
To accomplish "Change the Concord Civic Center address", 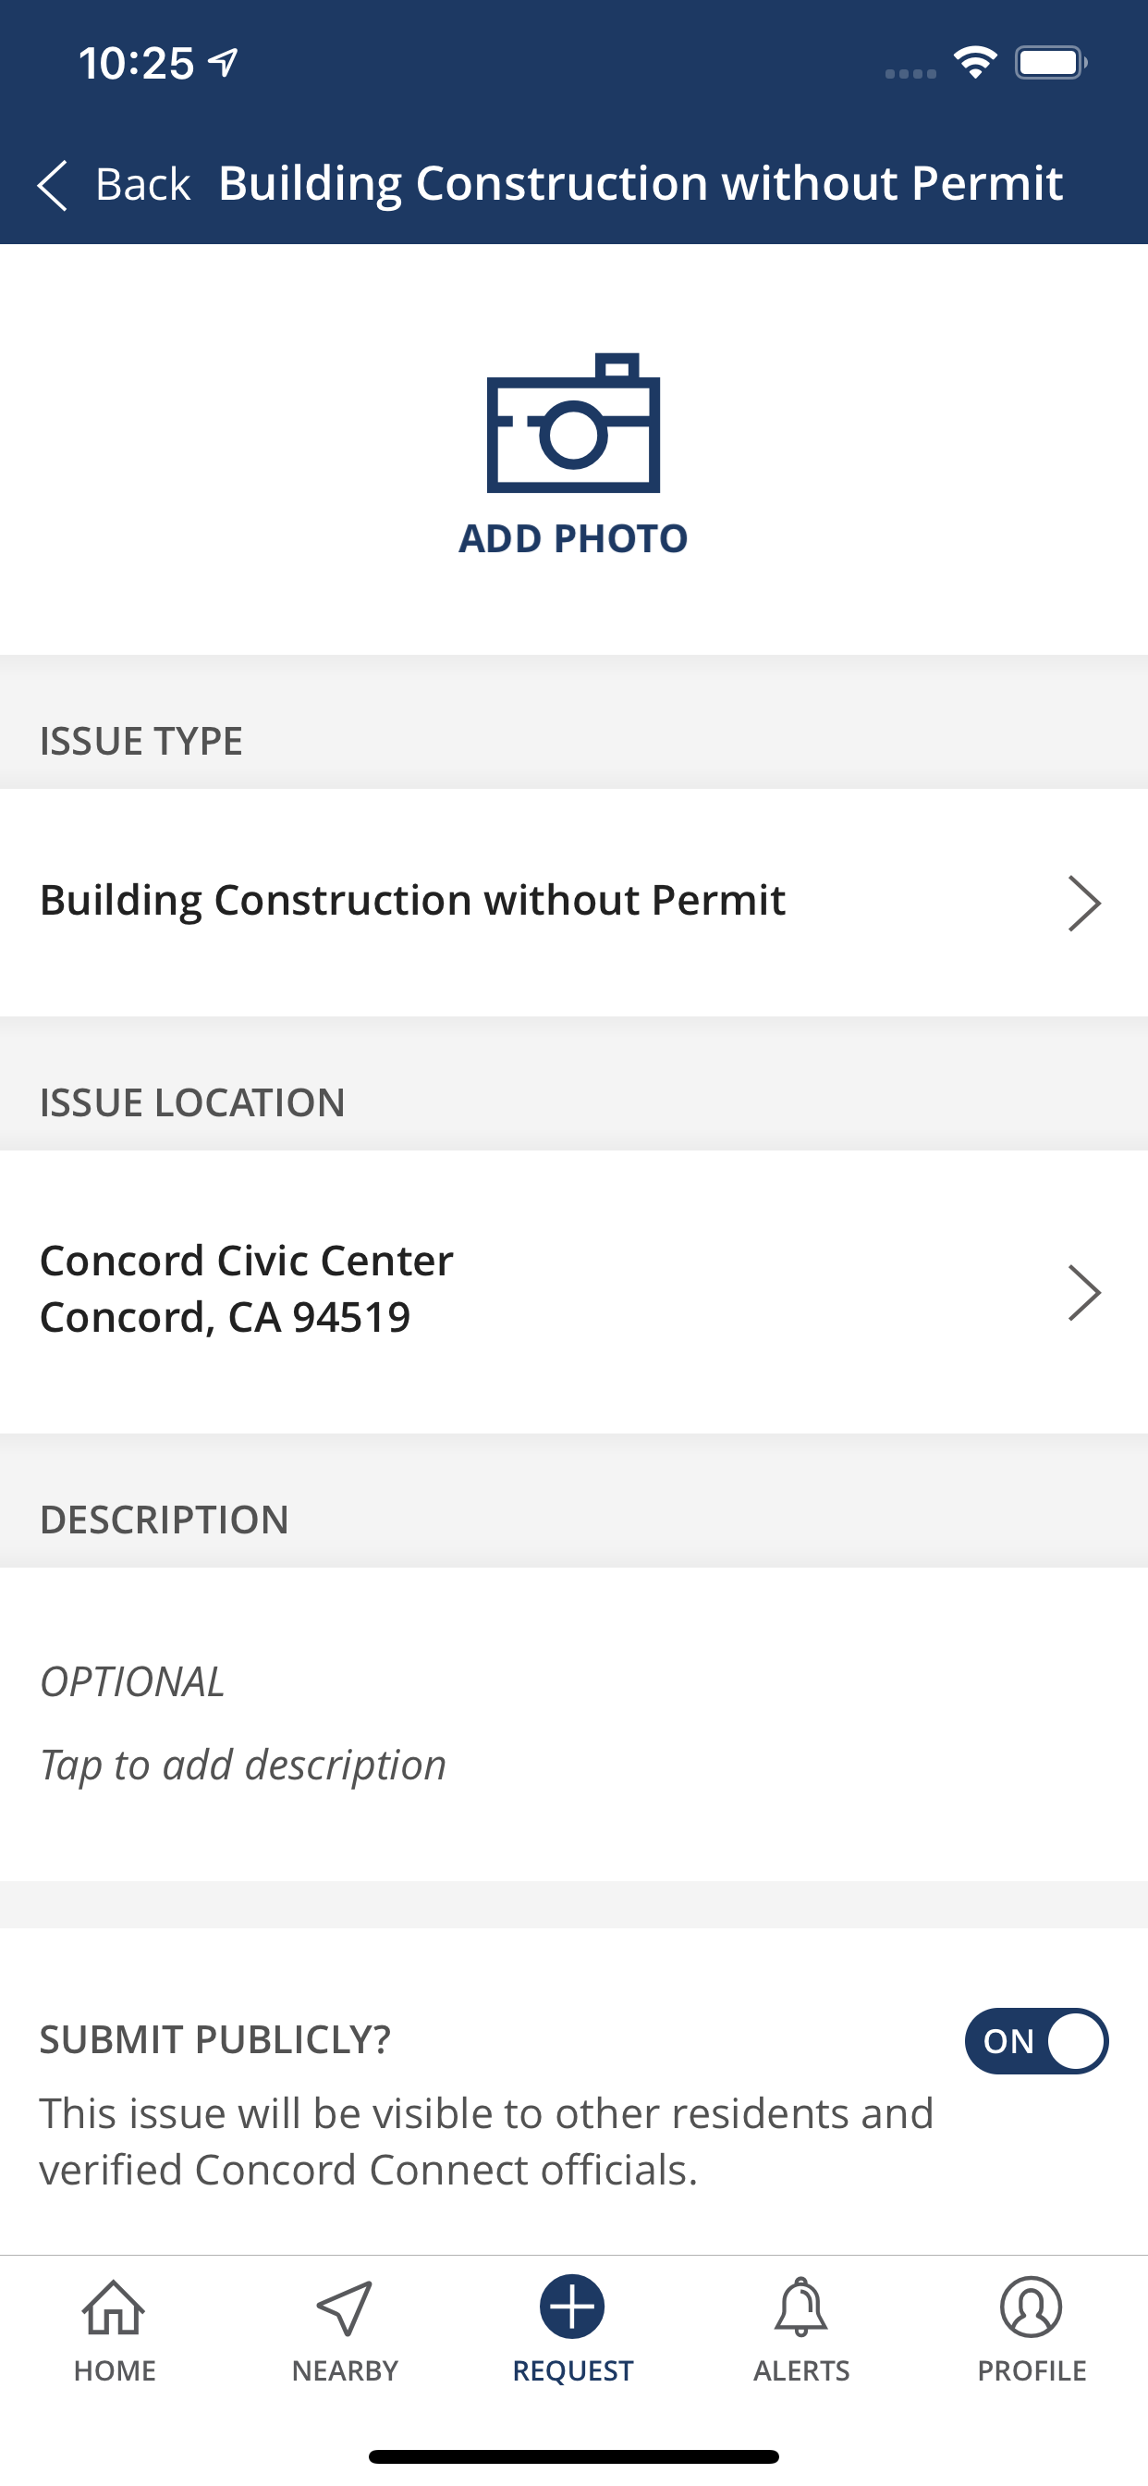I will click(574, 1290).
